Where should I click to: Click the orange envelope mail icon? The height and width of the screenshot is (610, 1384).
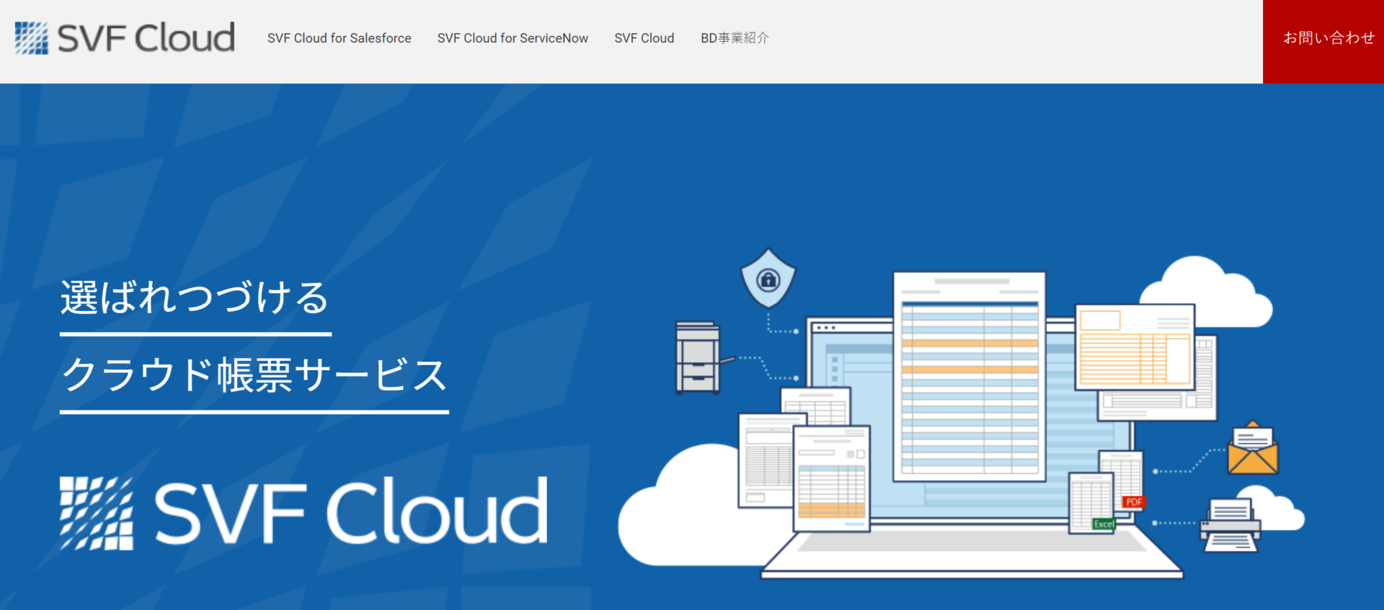coord(1253,449)
